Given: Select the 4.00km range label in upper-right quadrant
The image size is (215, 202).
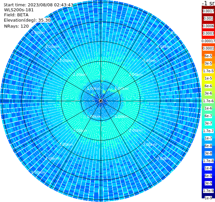Looking at the screenshot, I should 164,47.
